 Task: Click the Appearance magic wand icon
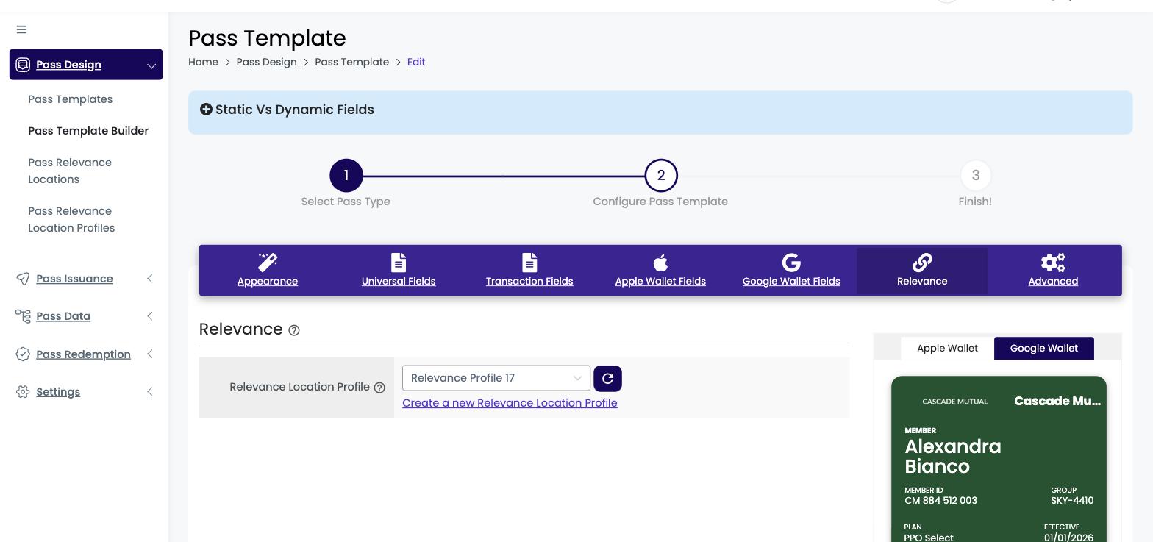point(268,263)
